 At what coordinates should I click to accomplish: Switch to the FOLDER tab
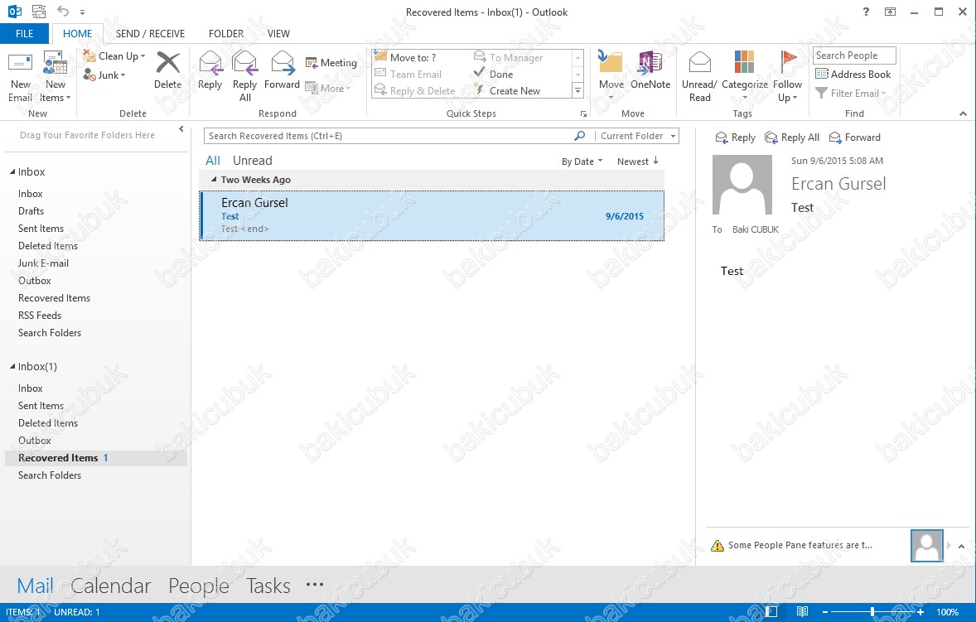pyautogui.click(x=226, y=34)
